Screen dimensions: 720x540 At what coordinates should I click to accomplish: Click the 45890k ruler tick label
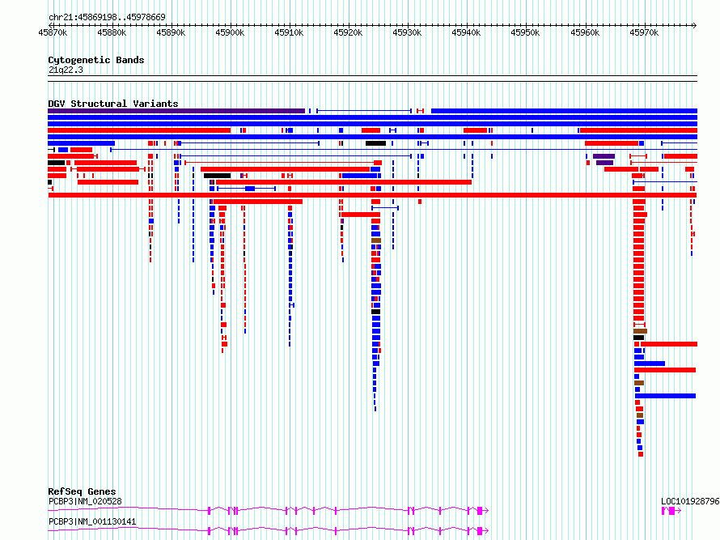click(171, 32)
